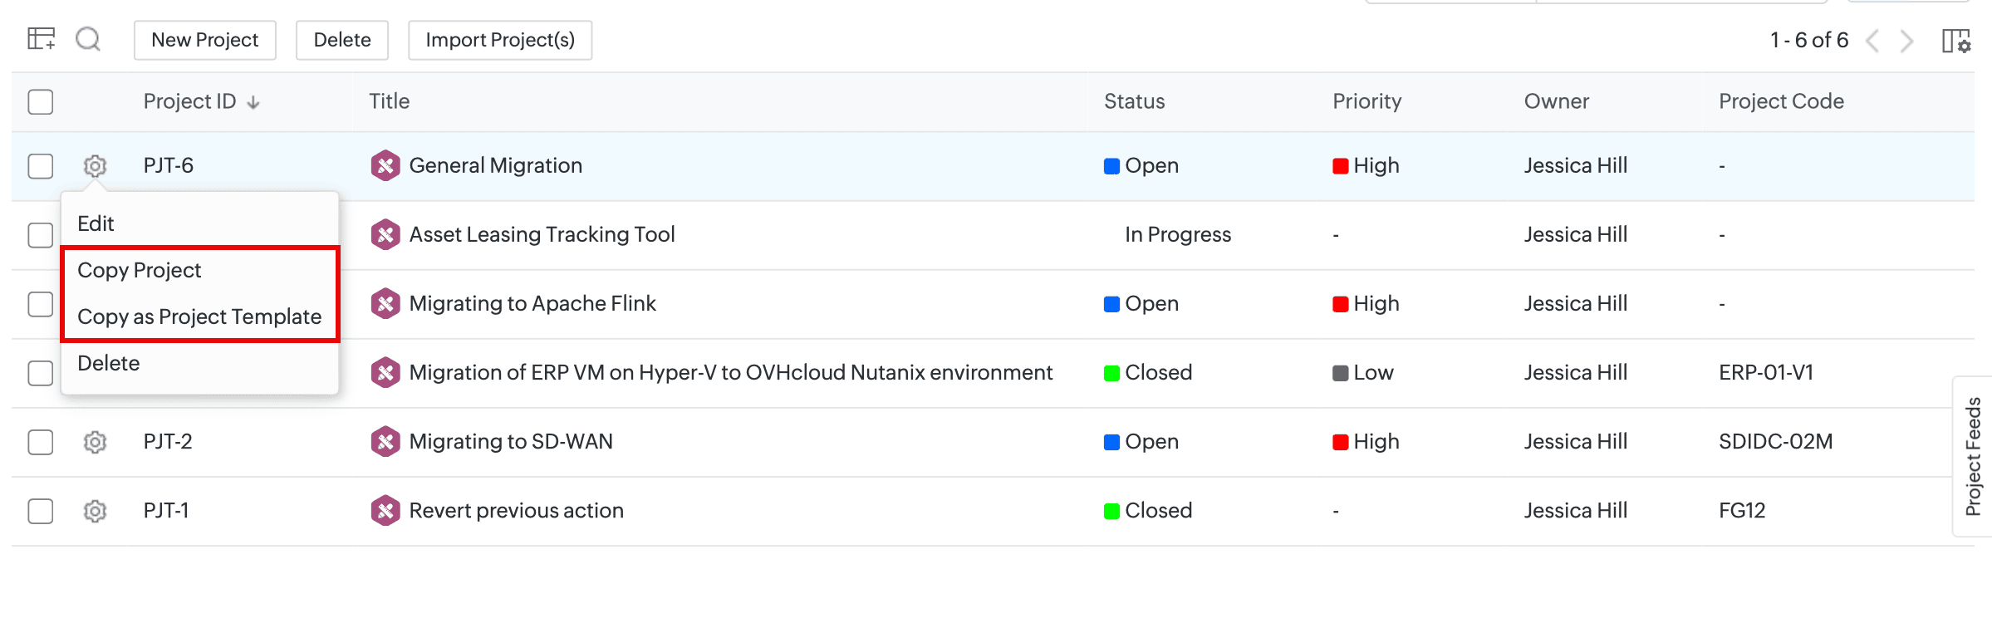This screenshot has height=623, width=1992.
Task: Select Copy as Project Template menu entry
Action: pos(199,316)
